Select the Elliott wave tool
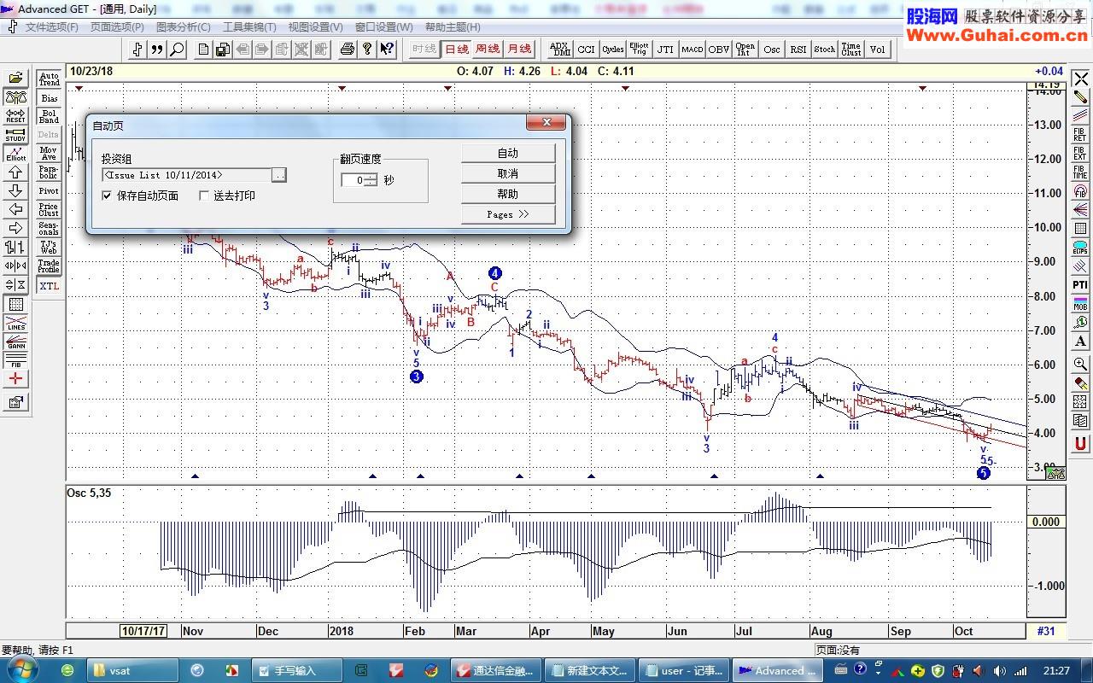This screenshot has width=1093, height=683. pyautogui.click(x=15, y=154)
